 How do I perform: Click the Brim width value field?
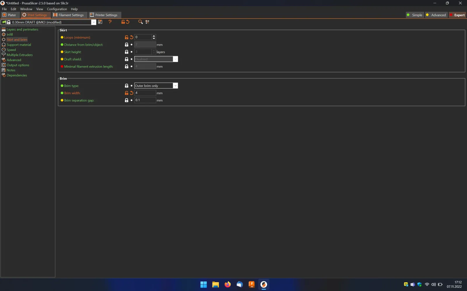click(x=145, y=93)
